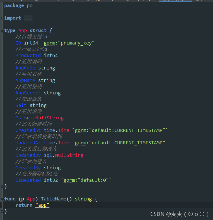This screenshot has height=220, width=213.
Task: Click the package name 'po'
Action: coord(29,6)
